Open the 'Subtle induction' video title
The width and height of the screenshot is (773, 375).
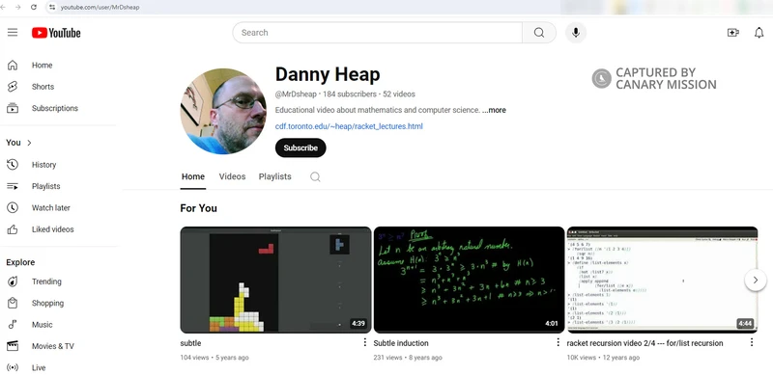pyautogui.click(x=401, y=343)
